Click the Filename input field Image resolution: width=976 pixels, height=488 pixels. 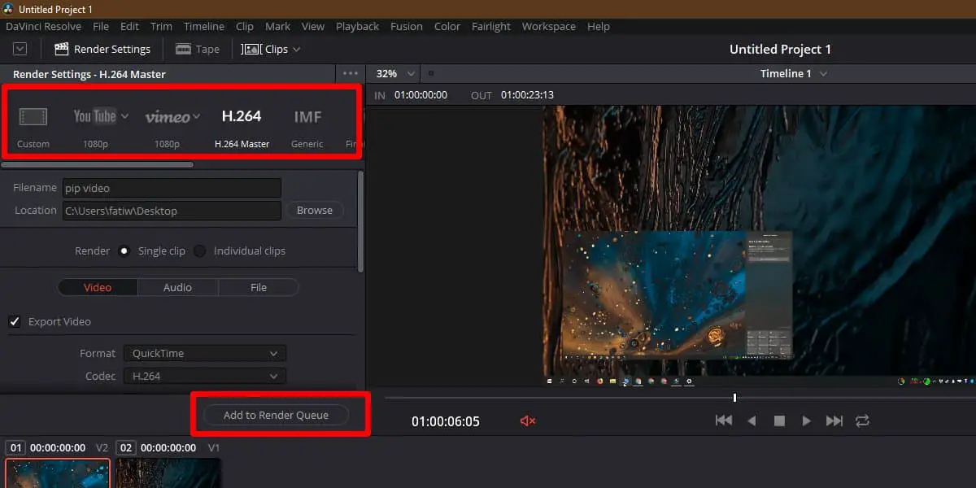point(172,188)
